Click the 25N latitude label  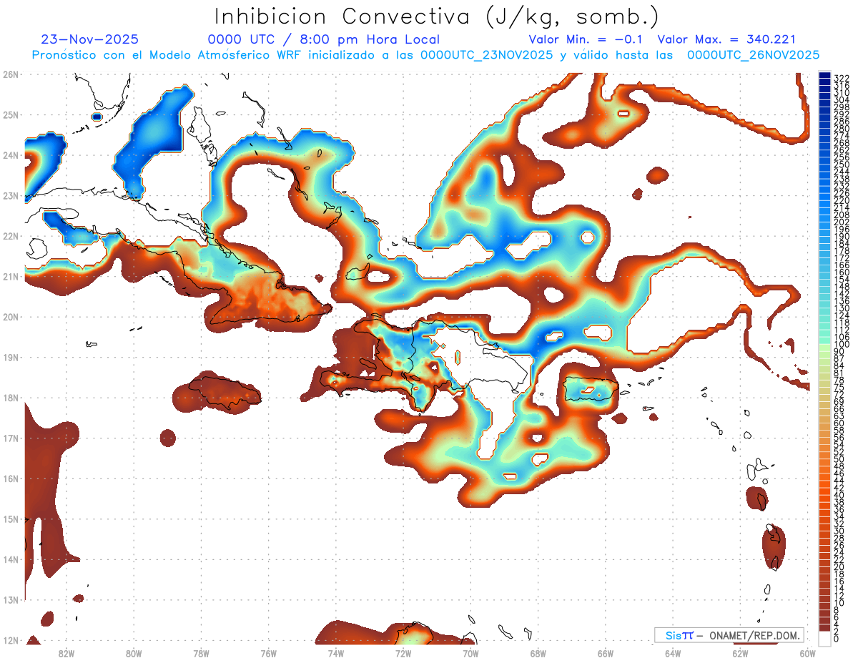(x=11, y=114)
